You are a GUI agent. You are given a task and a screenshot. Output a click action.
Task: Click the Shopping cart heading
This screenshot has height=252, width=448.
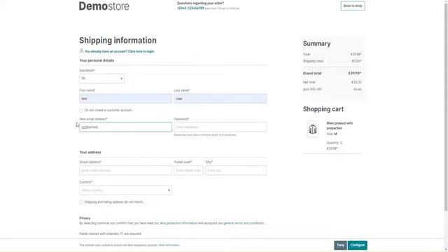pos(323,109)
